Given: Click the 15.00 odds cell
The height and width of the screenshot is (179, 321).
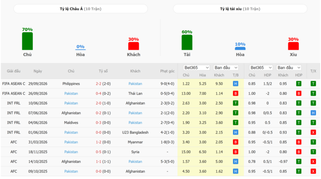Looking at the screenshot, I should coord(186,152).
